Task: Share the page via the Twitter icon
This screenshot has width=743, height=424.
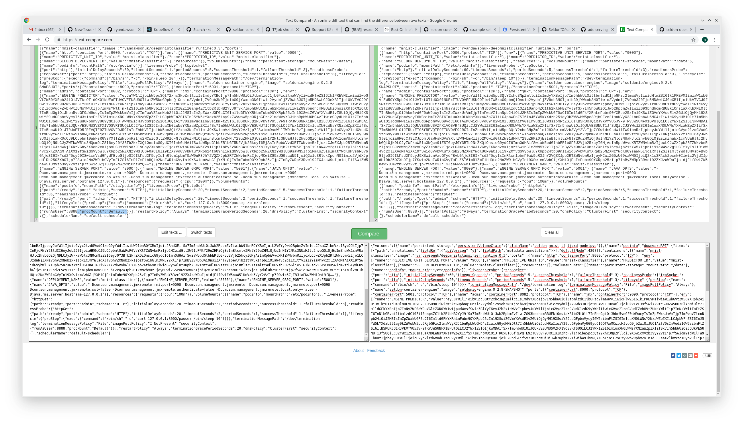Action: click(679, 356)
